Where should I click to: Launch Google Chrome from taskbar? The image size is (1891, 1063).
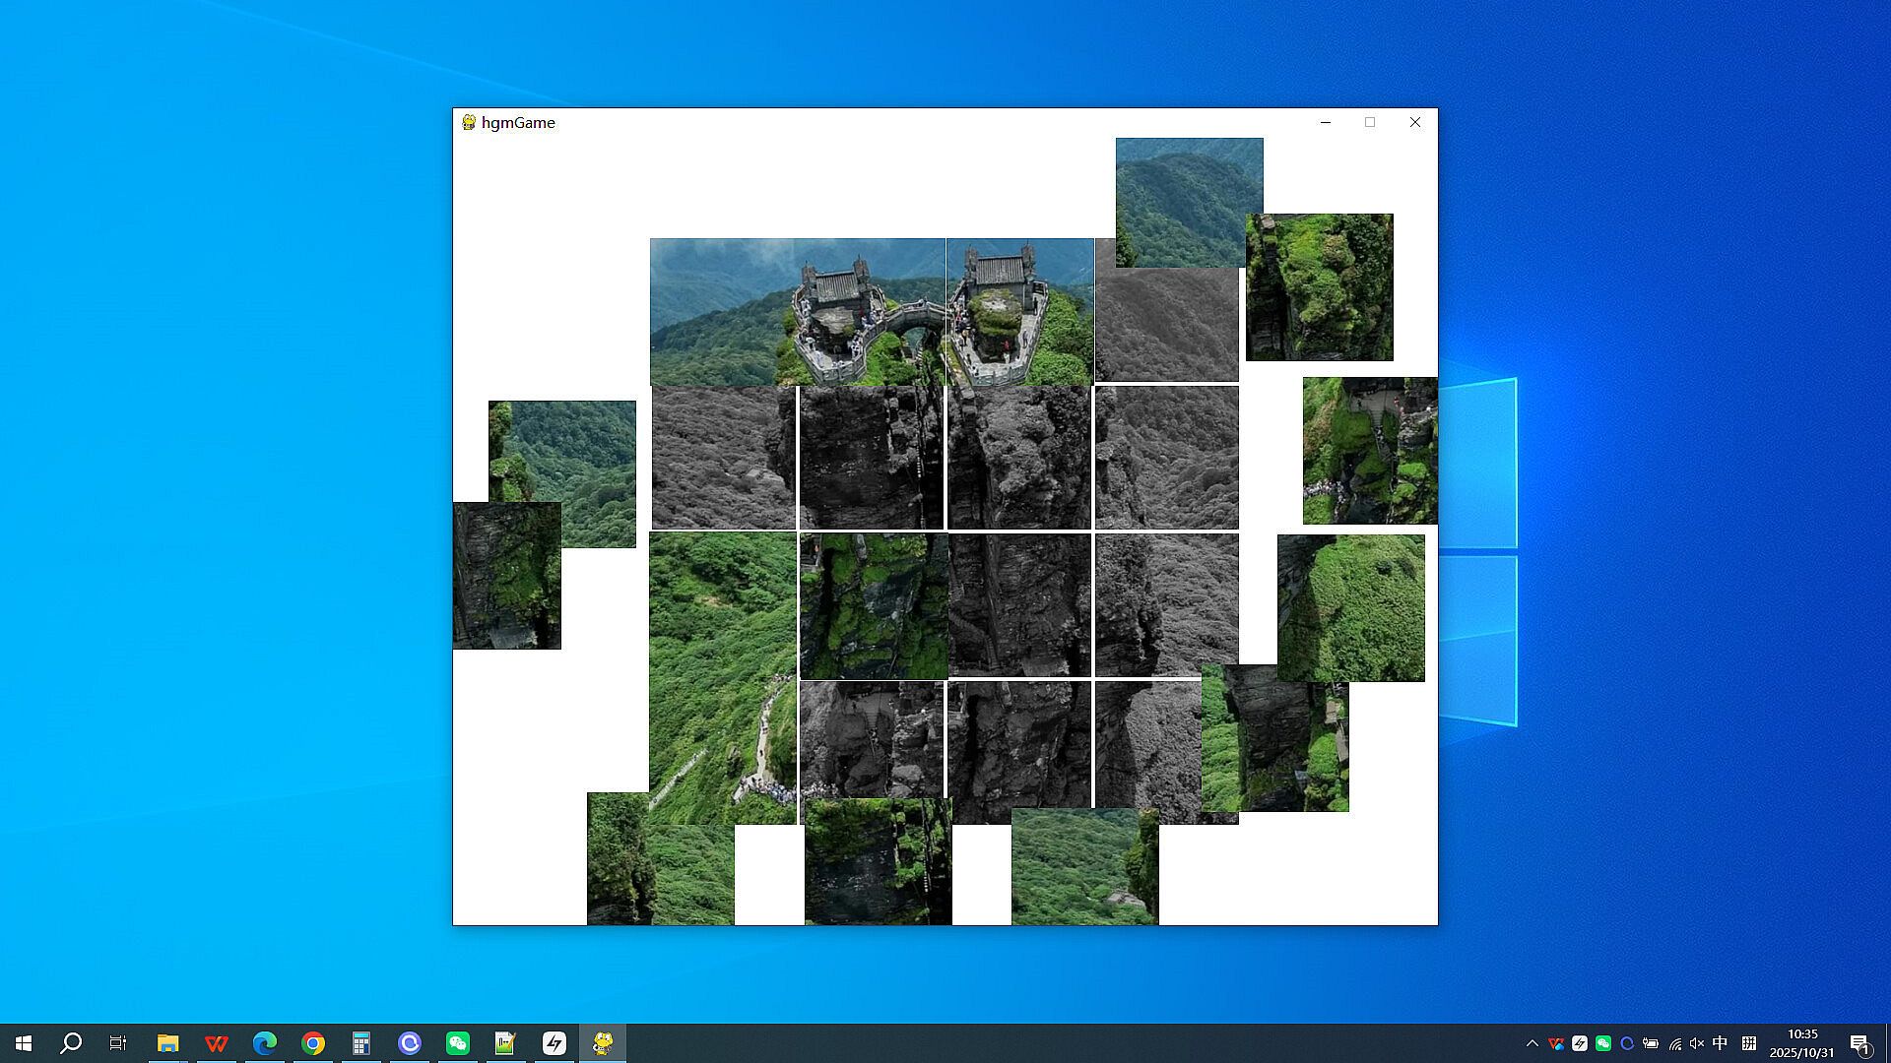click(313, 1043)
